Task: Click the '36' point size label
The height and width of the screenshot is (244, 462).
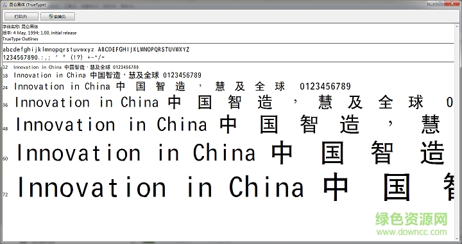Action: click(5, 105)
